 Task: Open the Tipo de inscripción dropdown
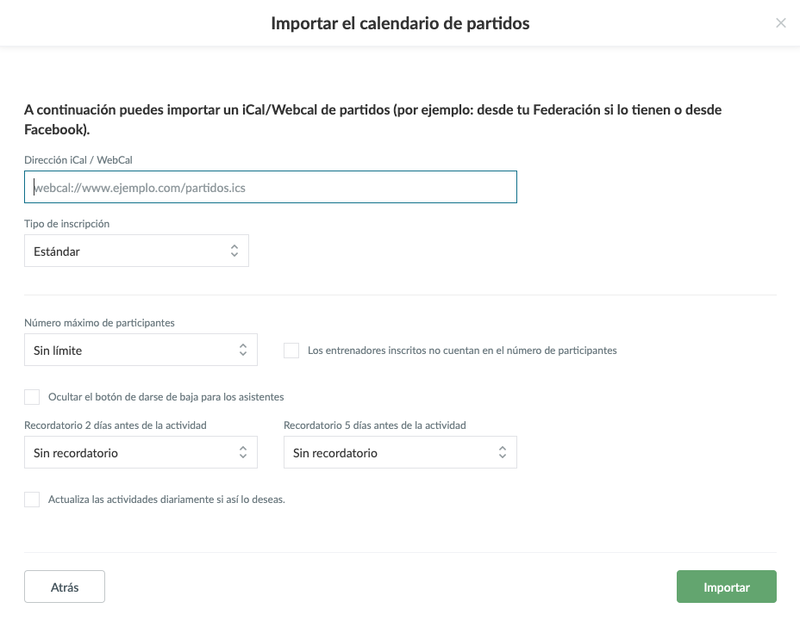(136, 251)
